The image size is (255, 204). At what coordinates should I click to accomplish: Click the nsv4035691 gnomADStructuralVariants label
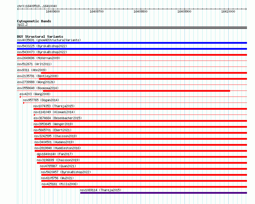point(49,40)
